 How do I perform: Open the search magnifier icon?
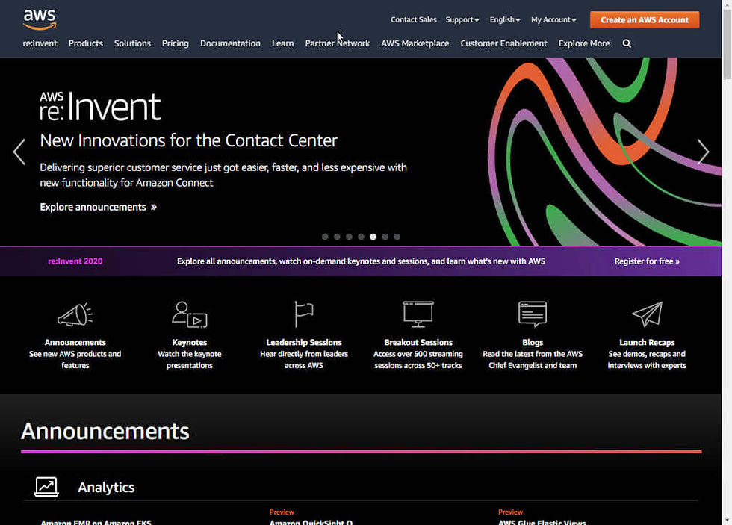click(627, 43)
